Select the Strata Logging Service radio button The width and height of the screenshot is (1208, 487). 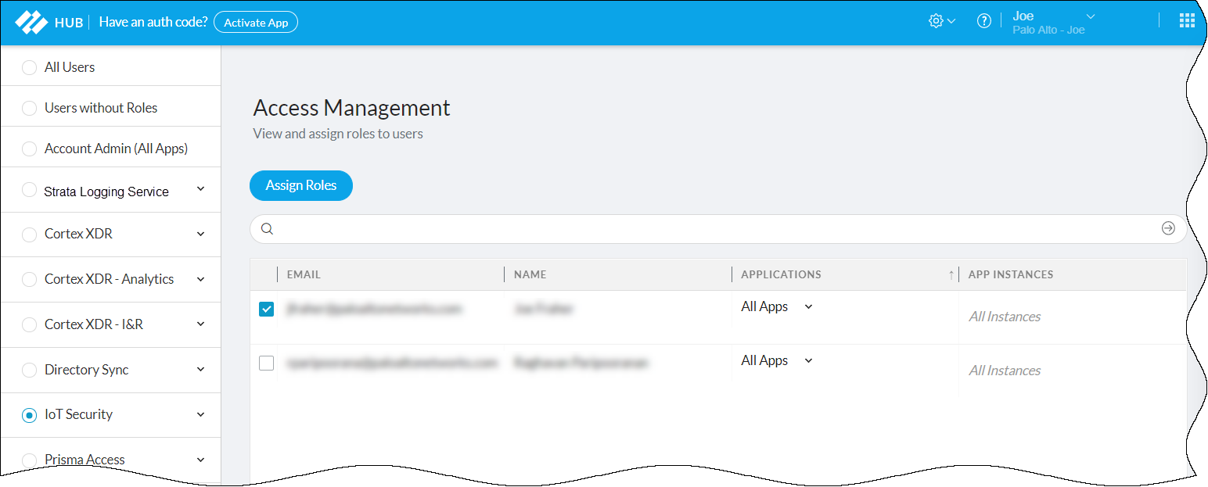click(29, 190)
